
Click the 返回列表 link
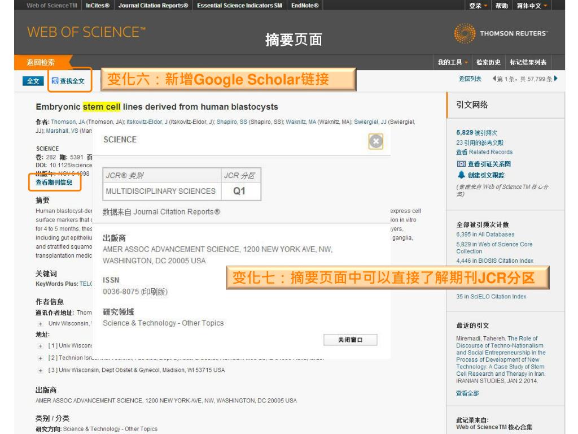[470, 79]
